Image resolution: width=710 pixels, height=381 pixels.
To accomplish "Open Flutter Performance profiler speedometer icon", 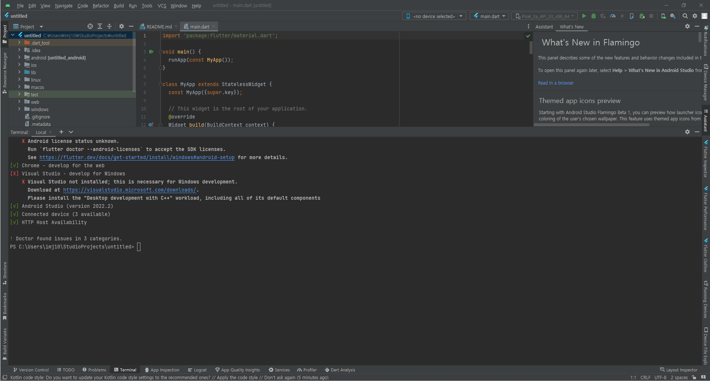I will click(x=613, y=16).
